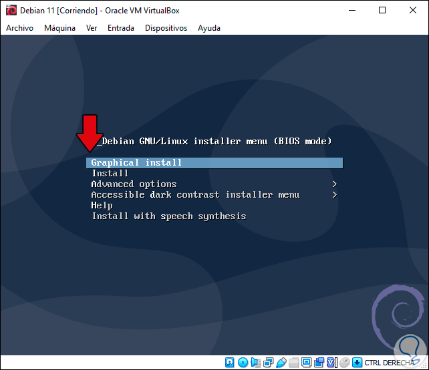Open the Ver menu
Screen dimensions: 429x370
(x=92, y=28)
